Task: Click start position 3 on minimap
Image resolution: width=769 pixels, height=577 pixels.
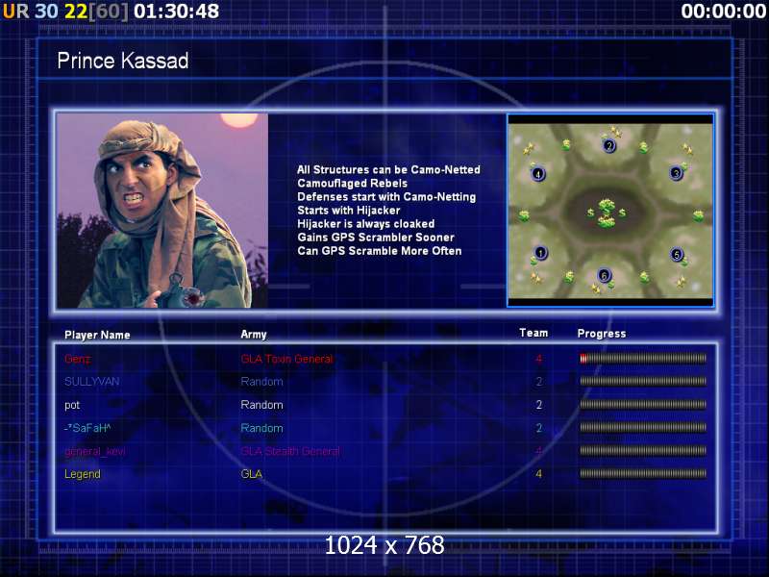Action: pyautogui.click(x=677, y=173)
